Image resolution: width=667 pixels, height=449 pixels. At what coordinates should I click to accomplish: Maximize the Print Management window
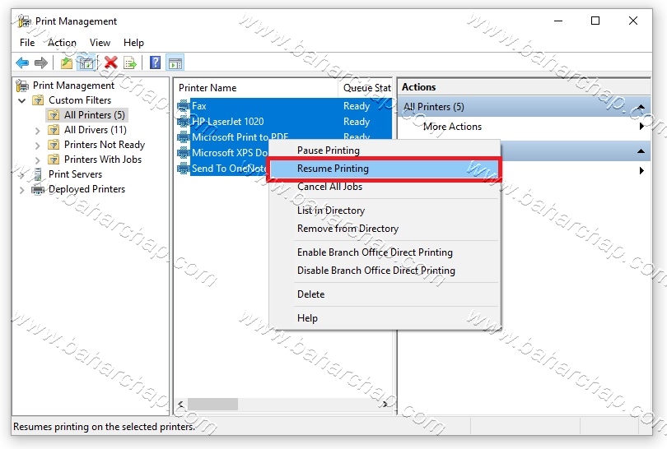pos(595,21)
